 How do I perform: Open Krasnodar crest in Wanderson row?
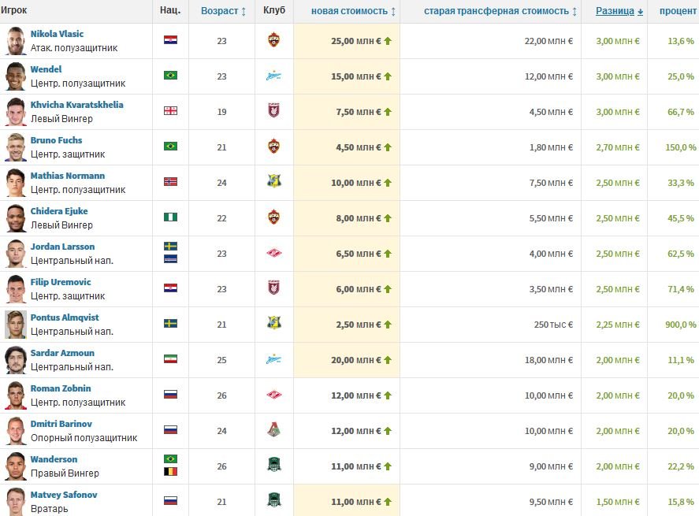[273, 466]
